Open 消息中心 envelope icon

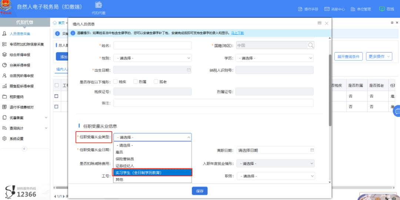click(327, 9)
